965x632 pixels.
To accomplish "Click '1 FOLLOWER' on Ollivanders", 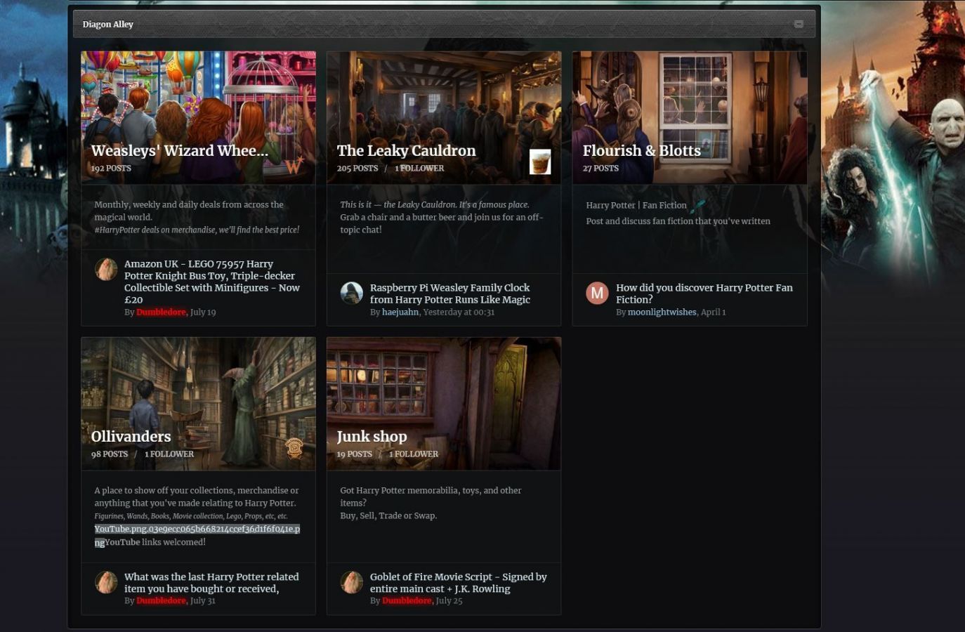I will tap(169, 454).
